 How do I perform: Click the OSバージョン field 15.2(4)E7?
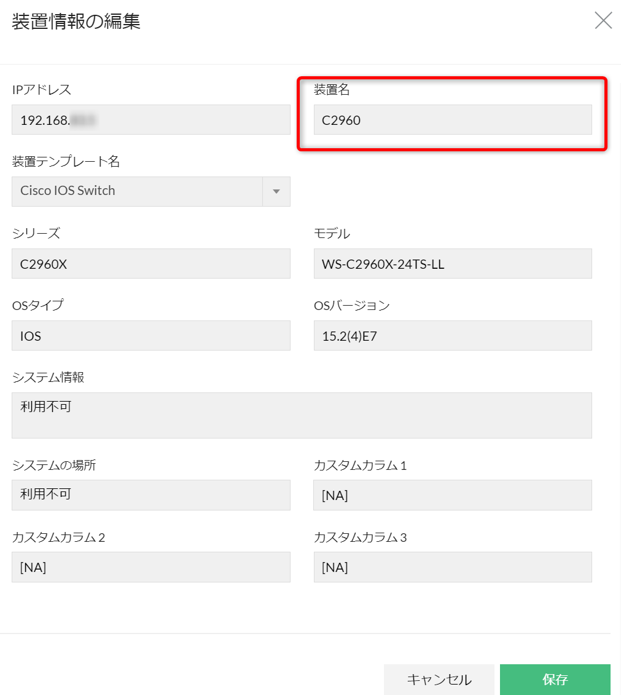[x=452, y=336]
